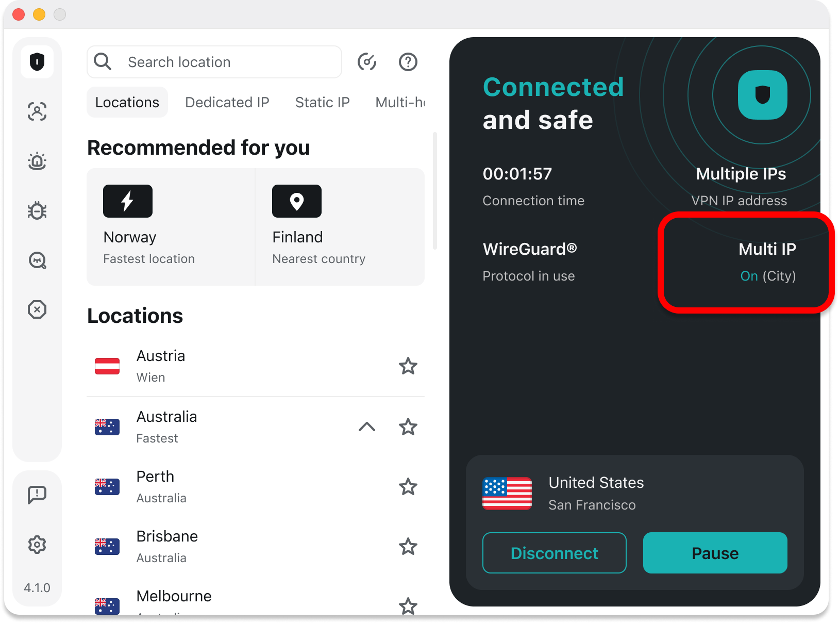This screenshot has width=839, height=623.
Task: Open the help question mark icon
Action: coord(408,62)
